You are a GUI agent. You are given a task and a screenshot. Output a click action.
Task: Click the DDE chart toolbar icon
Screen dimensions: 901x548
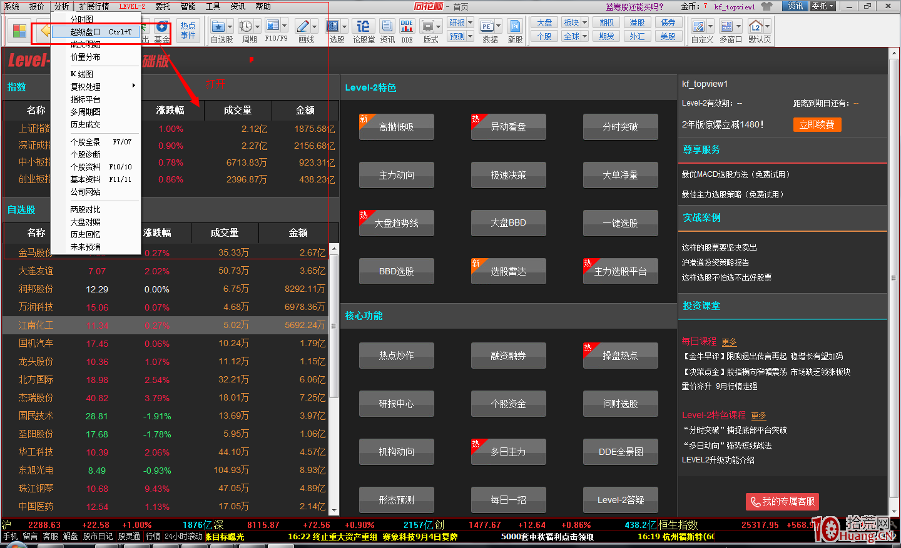click(407, 26)
